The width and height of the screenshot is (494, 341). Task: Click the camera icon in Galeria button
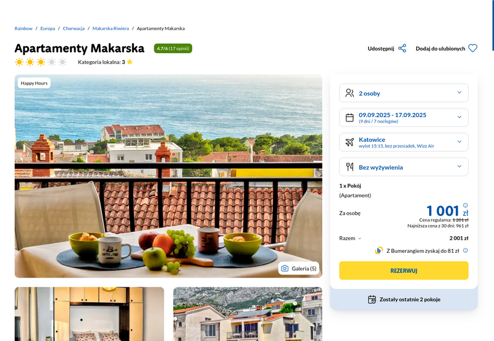pos(285,268)
